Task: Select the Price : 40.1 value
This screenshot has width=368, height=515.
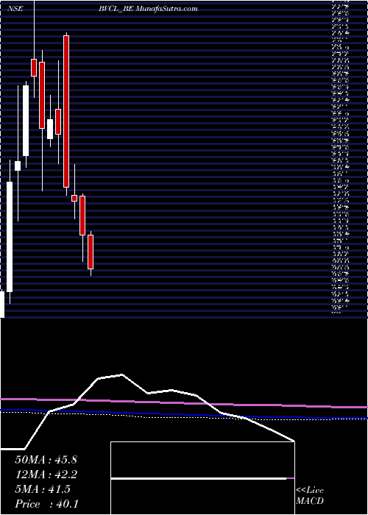Action: coord(46,504)
